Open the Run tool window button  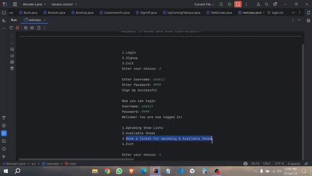[x=4, y=133]
